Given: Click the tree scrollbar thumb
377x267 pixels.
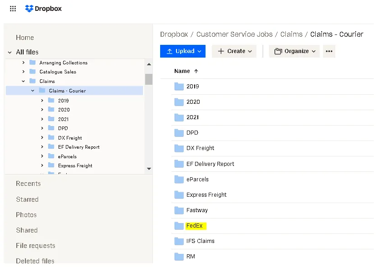Looking at the screenshot, I should [x=149, y=79].
